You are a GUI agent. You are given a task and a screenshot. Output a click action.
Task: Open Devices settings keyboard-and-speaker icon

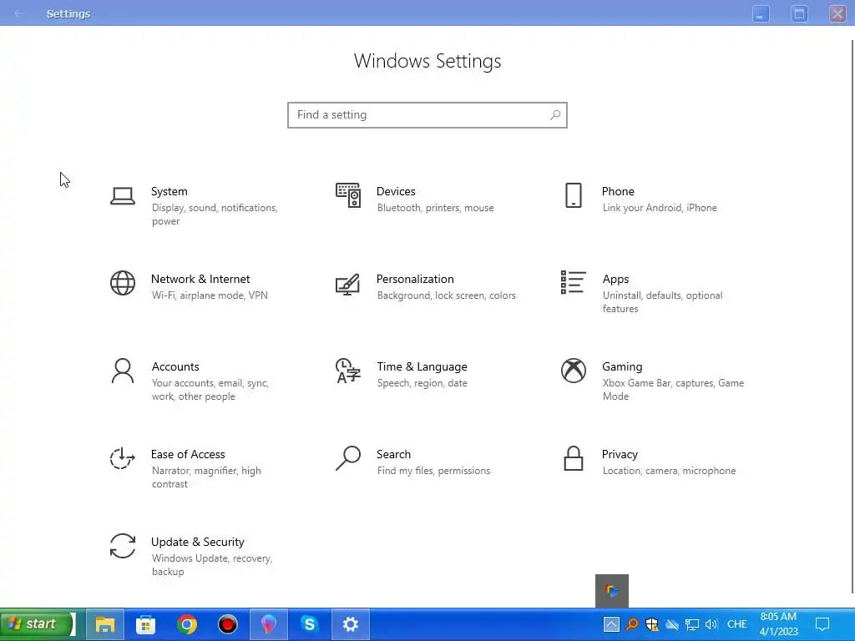click(x=348, y=195)
